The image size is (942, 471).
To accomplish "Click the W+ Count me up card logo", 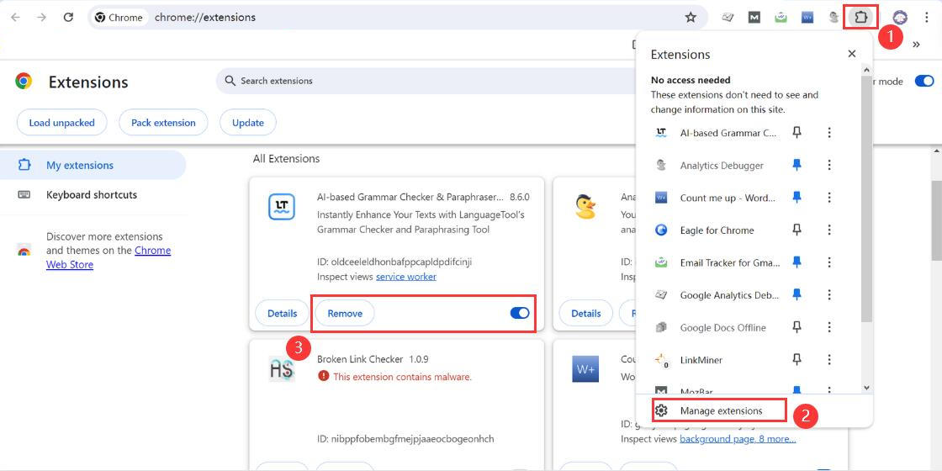I will pyautogui.click(x=585, y=369).
